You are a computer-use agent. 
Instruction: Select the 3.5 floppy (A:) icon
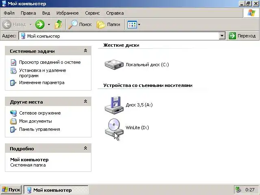[114, 105]
